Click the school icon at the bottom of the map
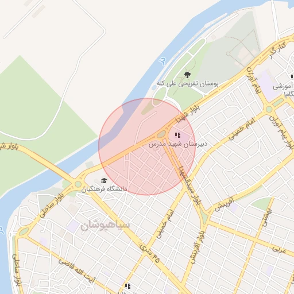The height and width of the screenshot is (294, 294). [x=127, y=287]
